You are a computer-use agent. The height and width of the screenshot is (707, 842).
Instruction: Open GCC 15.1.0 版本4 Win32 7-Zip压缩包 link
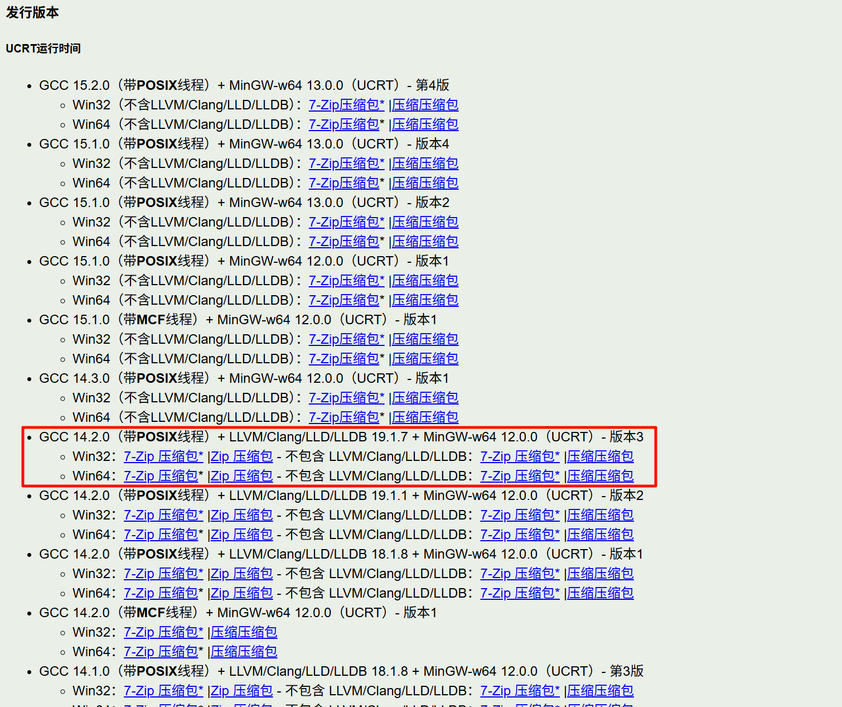[346, 163]
